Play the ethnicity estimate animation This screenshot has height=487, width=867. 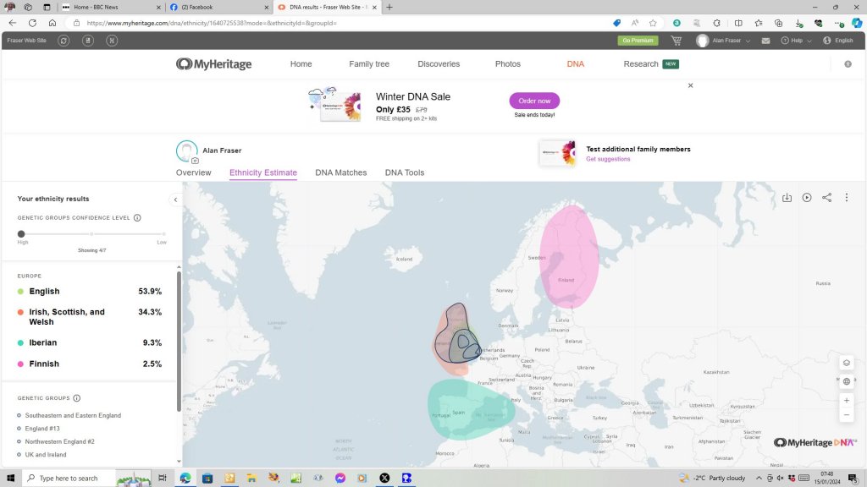tap(807, 198)
